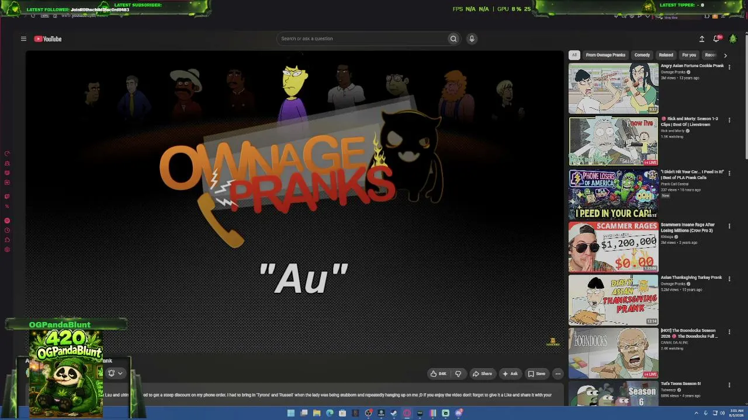Viewport: 748px width, 420px height.
Task: Open Scammers Insane Rage video title
Action: point(688,228)
